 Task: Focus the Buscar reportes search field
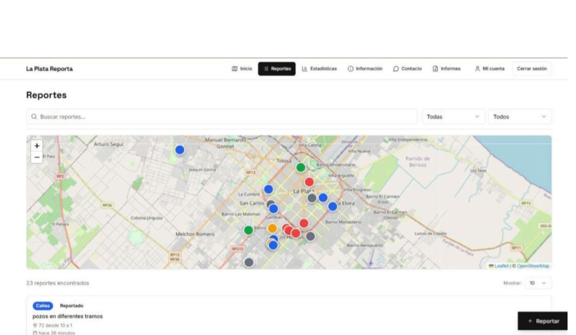(221, 116)
